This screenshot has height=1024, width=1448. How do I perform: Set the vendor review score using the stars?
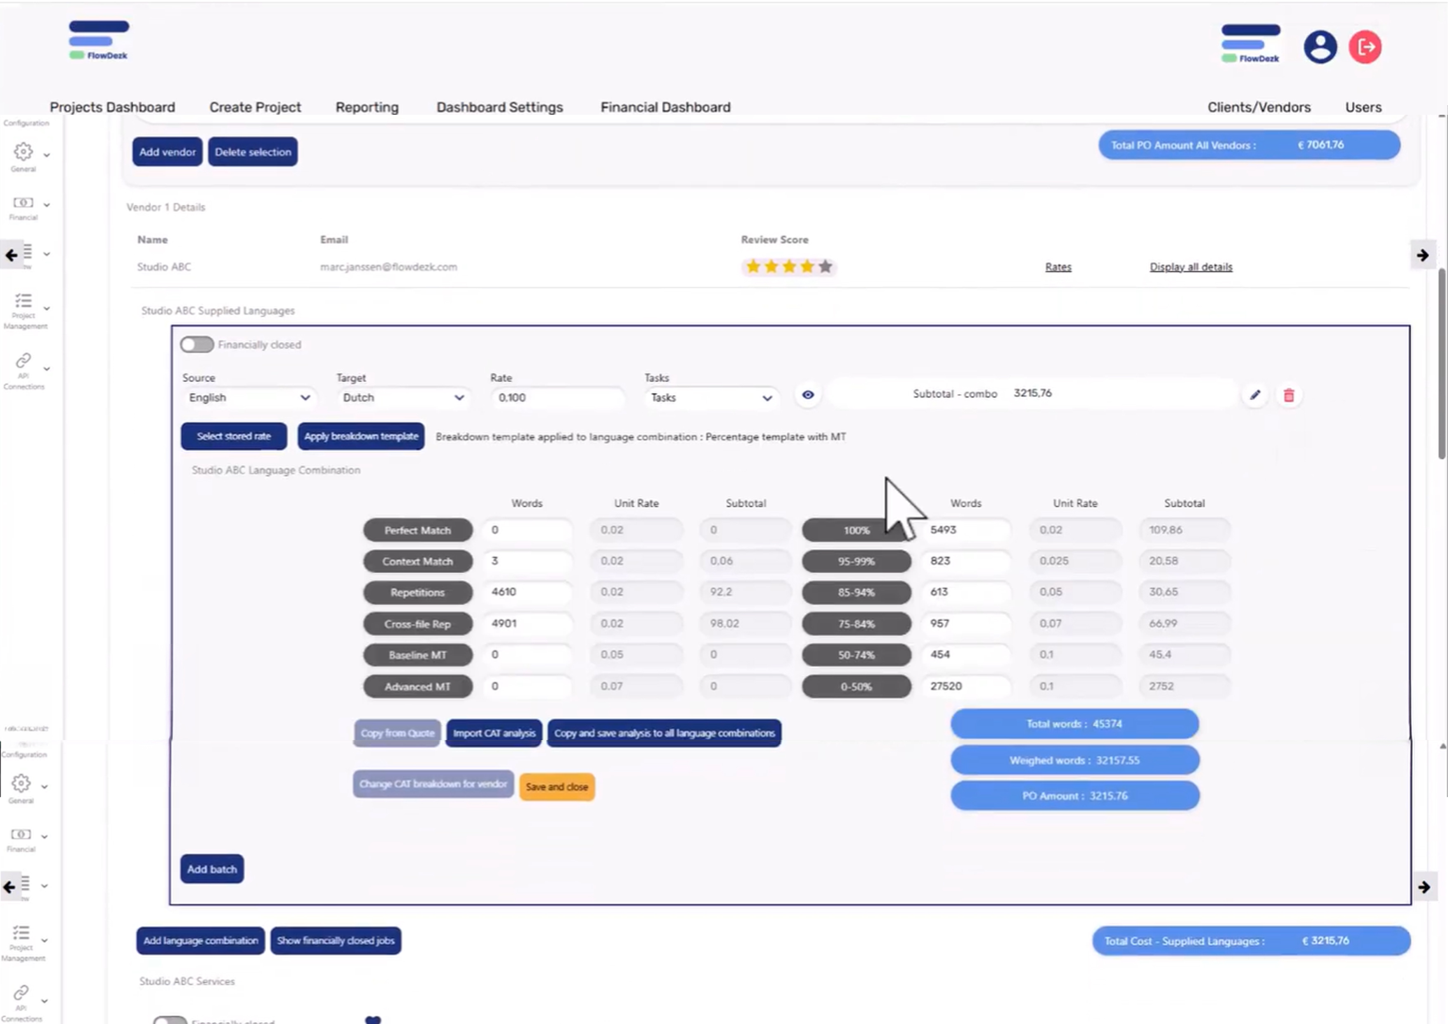tap(788, 266)
